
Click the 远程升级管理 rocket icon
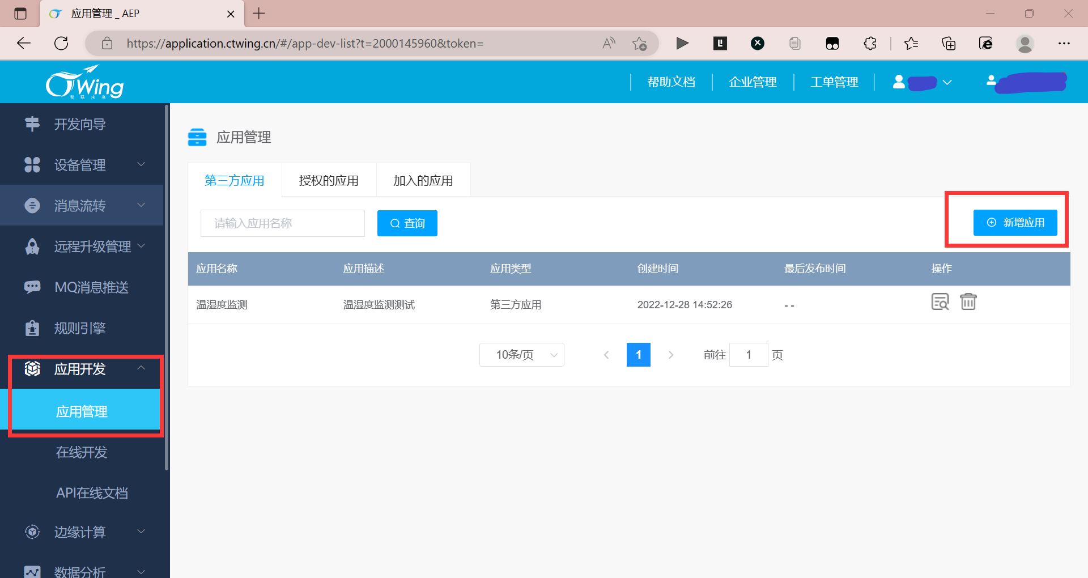coord(32,246)
